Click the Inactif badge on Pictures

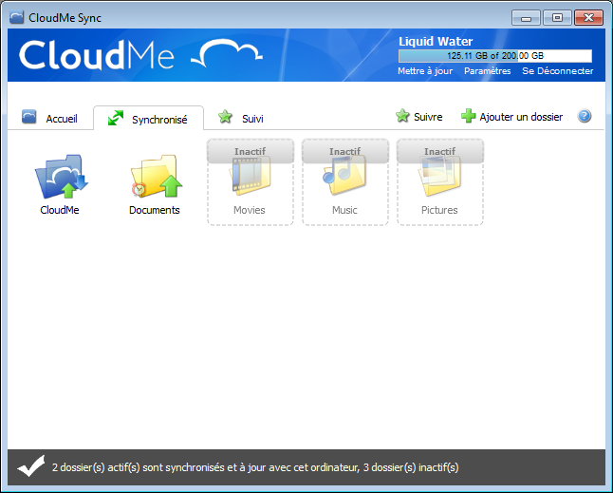(439, 151)
